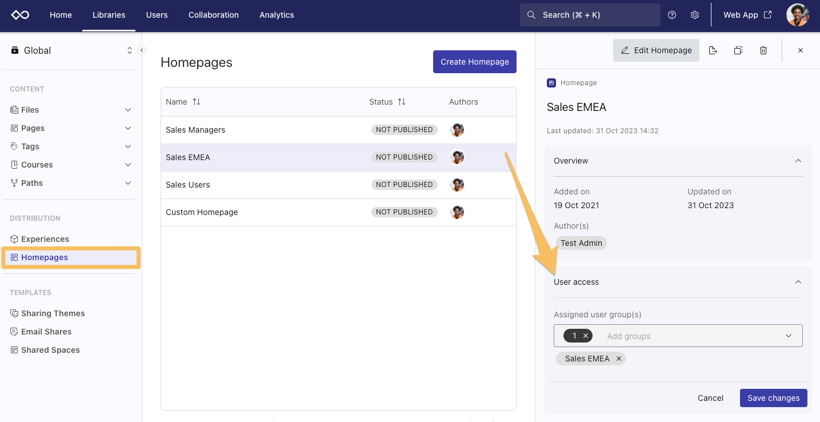Go to the Home tab

pyautogui.click(x=61, y=15)
